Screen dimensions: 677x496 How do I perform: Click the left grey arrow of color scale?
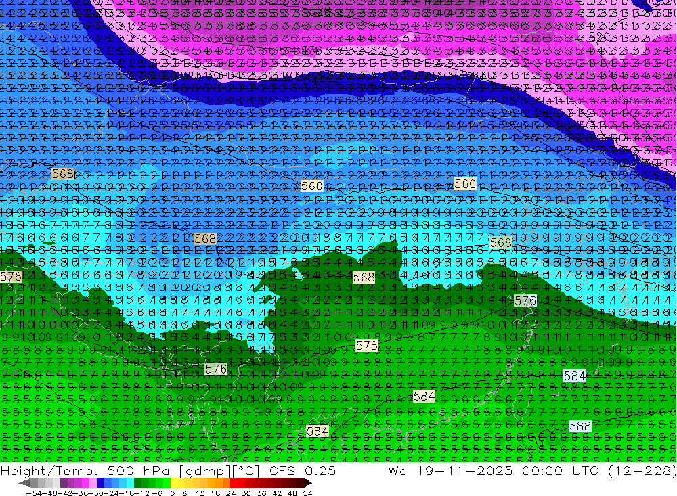click(25, 482)
